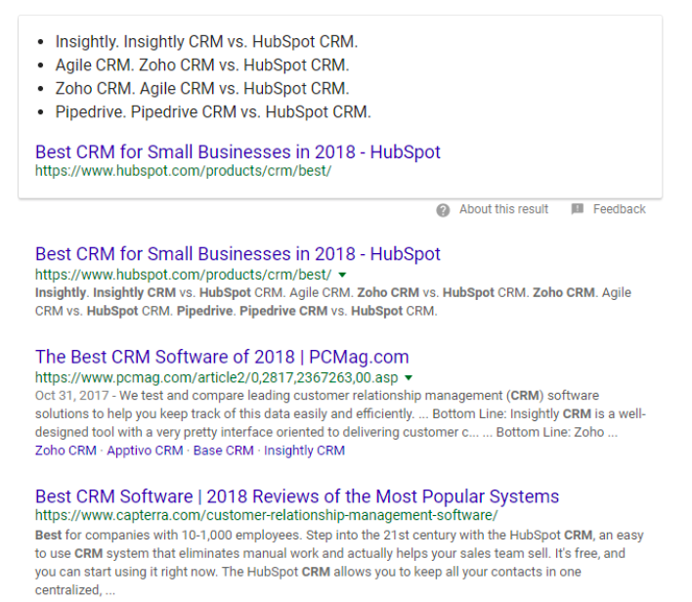Open the Apptivo CRM sitelink
The width and height of the screenshot is (692, 602).
click(x=145, y=451)
